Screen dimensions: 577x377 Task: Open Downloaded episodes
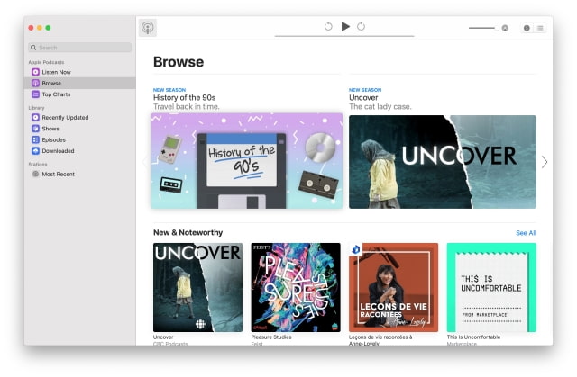80,151
